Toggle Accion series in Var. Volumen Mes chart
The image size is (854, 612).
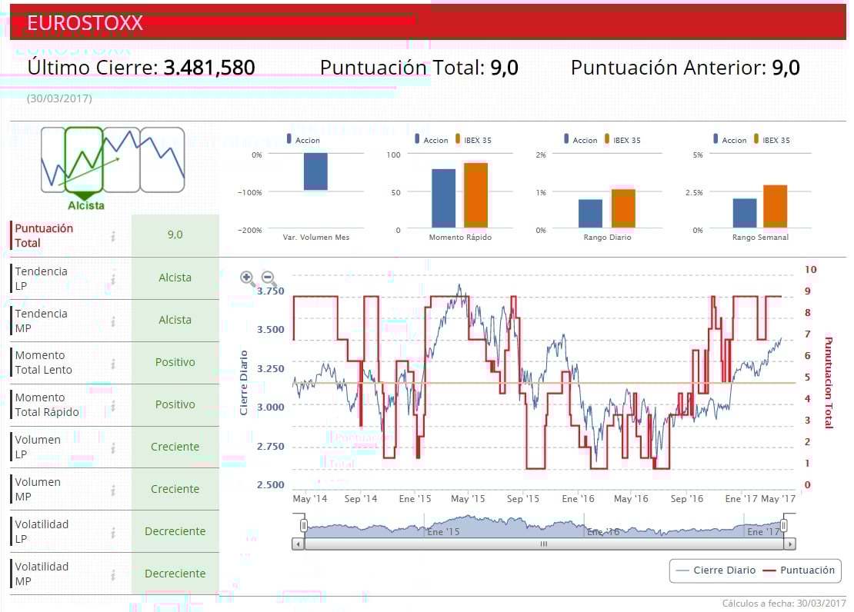point(303,140)
